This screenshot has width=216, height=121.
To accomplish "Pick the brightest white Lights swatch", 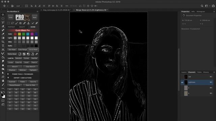I will pos(36,38).
